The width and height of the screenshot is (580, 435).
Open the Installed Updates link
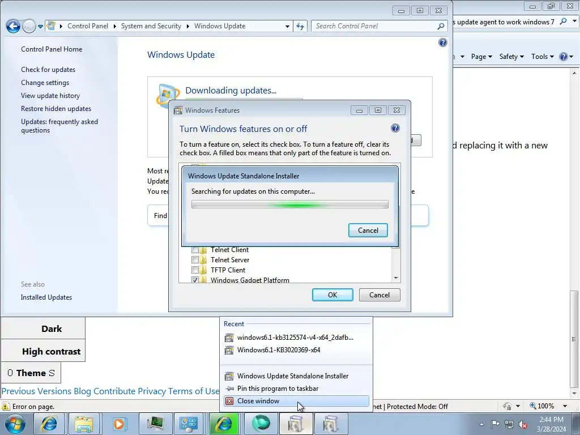[46, 297]
